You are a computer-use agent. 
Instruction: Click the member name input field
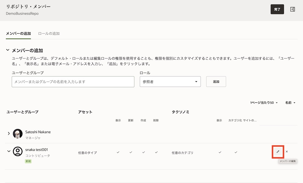click(73, 81)
